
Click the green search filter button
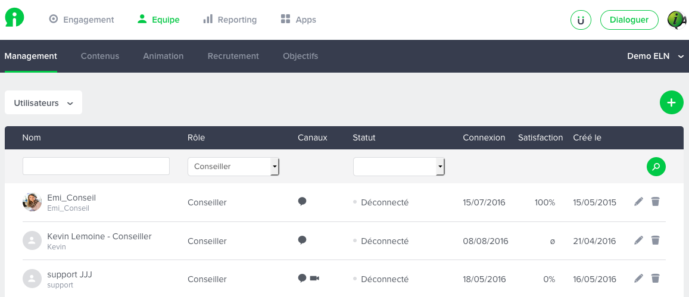[x=656, y=167]
